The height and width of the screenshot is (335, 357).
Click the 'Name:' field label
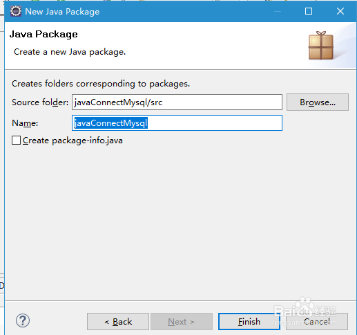25,123
